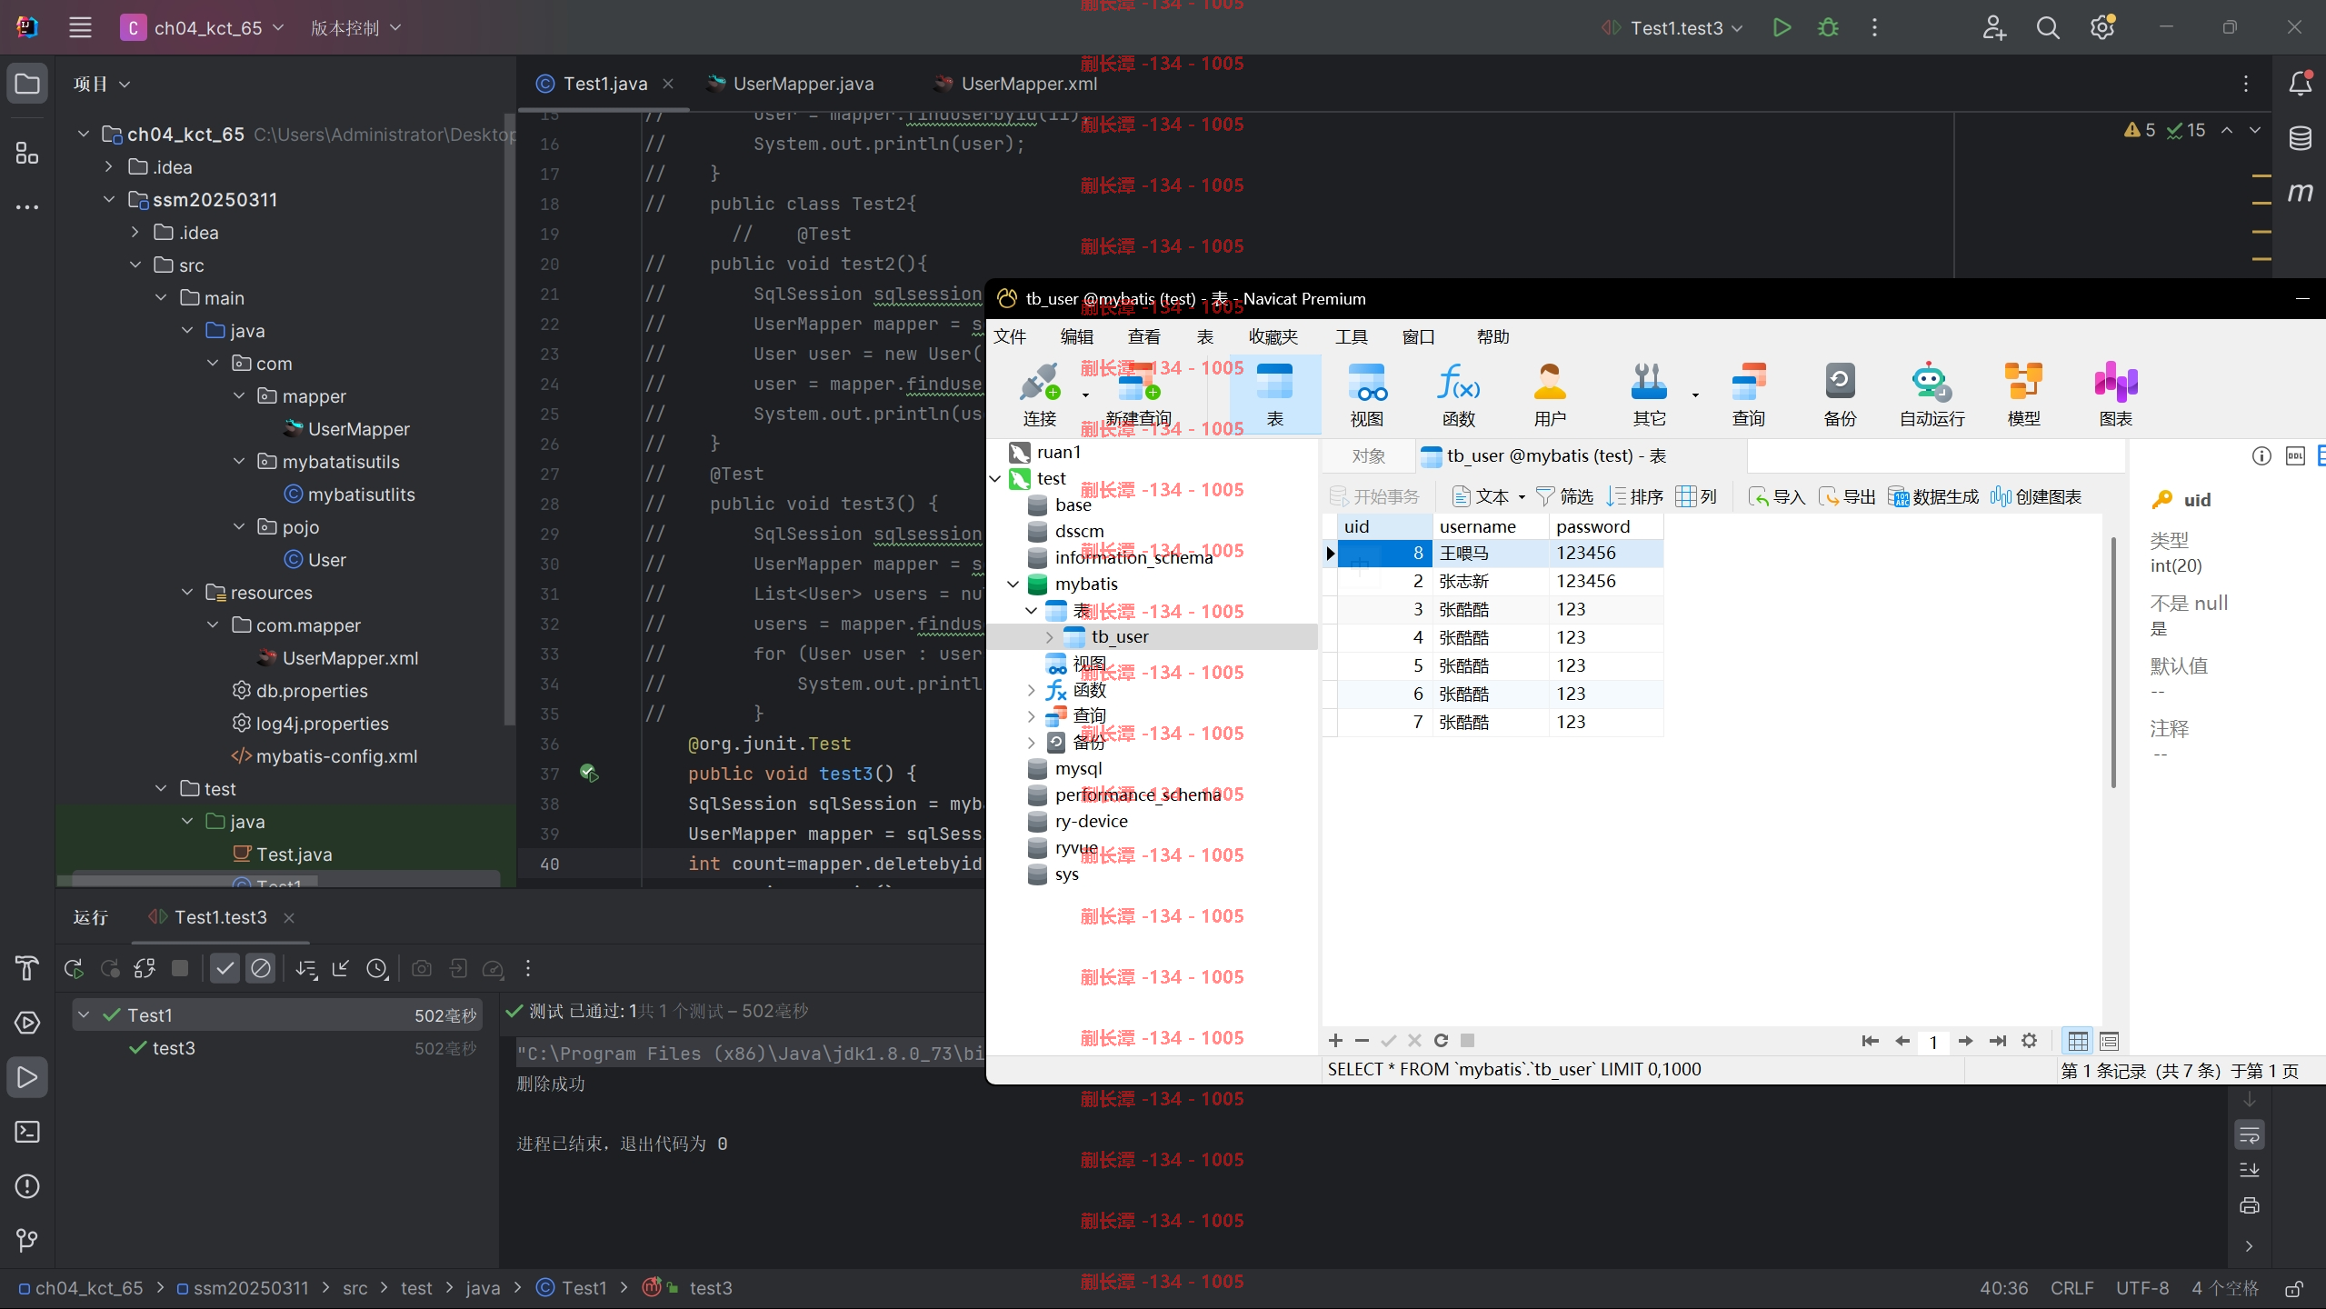Start debugging with the bug icon
Image resolution: width=2326 pixels, height=1309 pixels.
[1828, 28]
